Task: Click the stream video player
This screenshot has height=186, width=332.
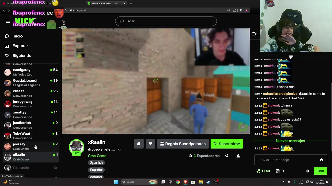Action: [156, 81]
